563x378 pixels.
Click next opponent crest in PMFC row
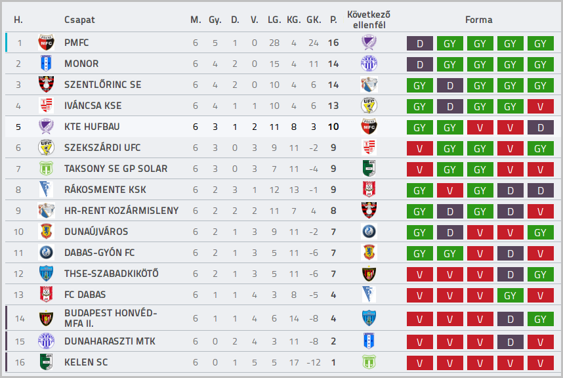coord(369,43)
